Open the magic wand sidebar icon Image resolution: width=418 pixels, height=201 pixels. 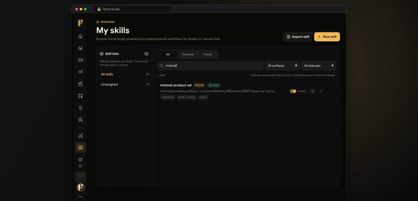[x=81, y=120]
